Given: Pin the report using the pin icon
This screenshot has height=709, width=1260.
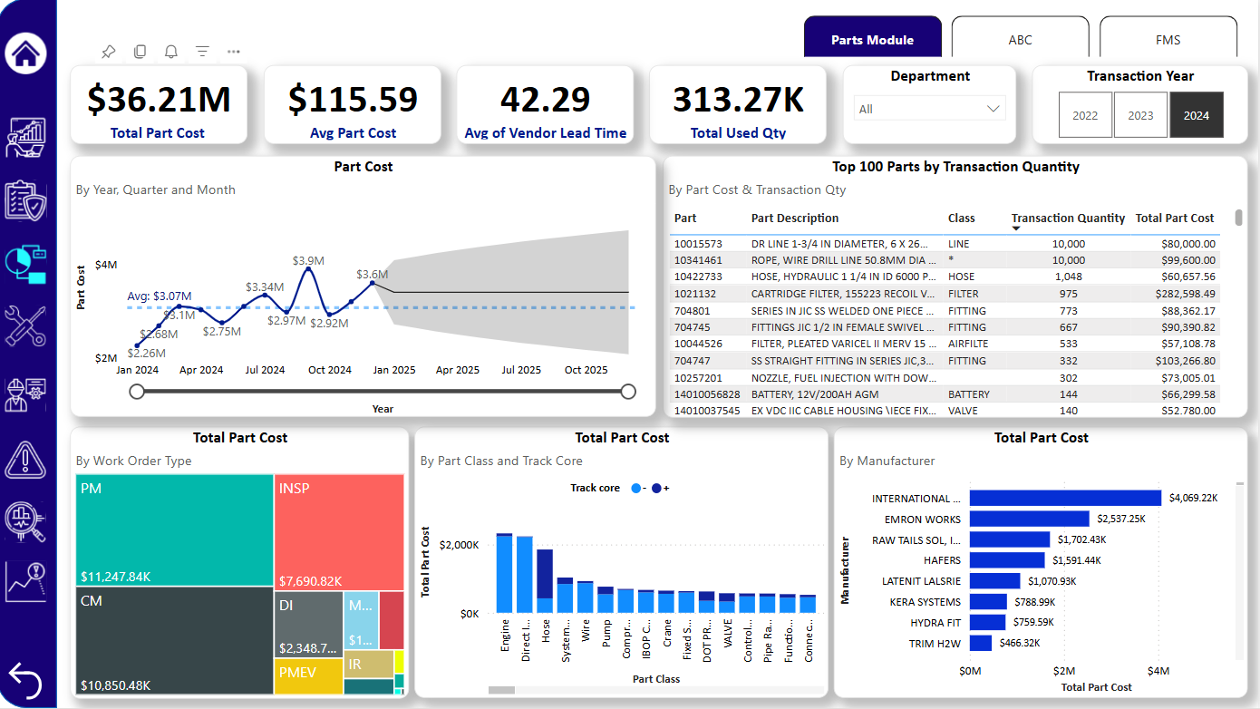Looking at the screenshot, I should (109, 52).
